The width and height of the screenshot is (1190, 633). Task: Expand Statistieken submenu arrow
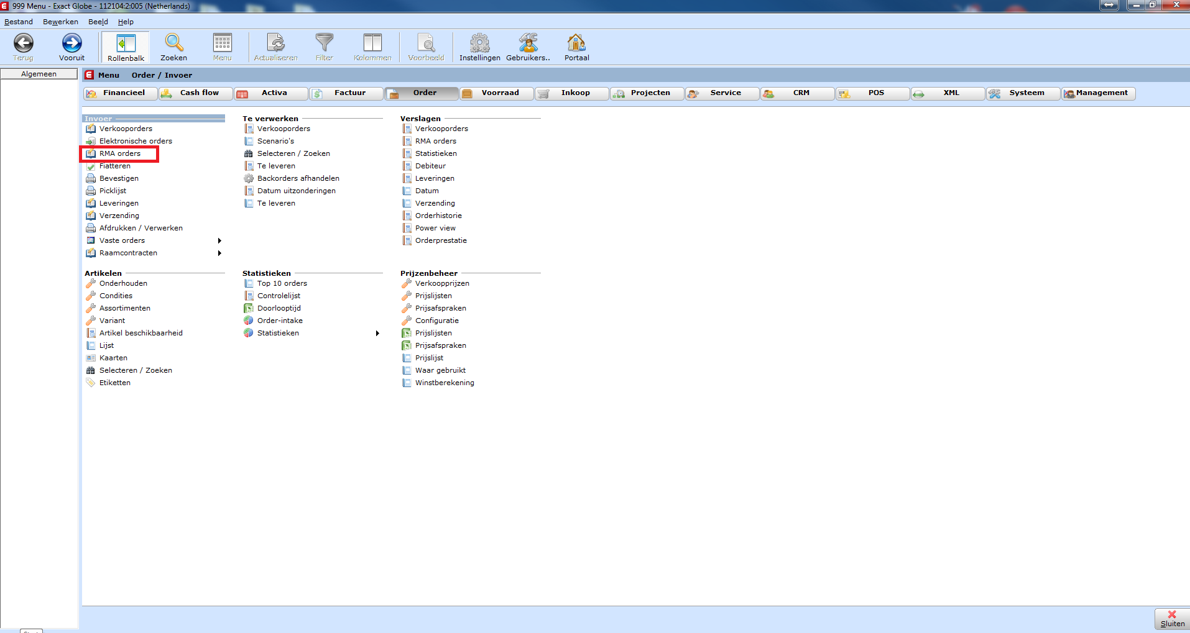(377, 333)
